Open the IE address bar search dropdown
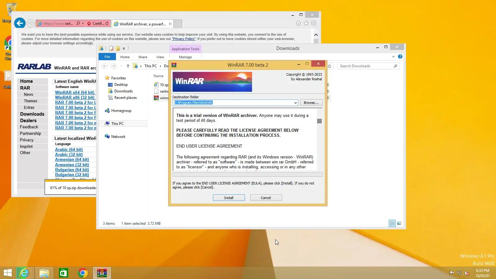This screenshot has width=496, height=279. click(x=83, y=24)
